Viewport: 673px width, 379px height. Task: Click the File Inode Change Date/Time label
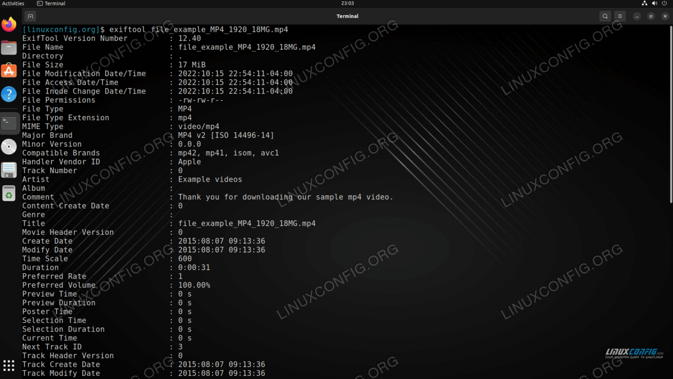point(84,91)
